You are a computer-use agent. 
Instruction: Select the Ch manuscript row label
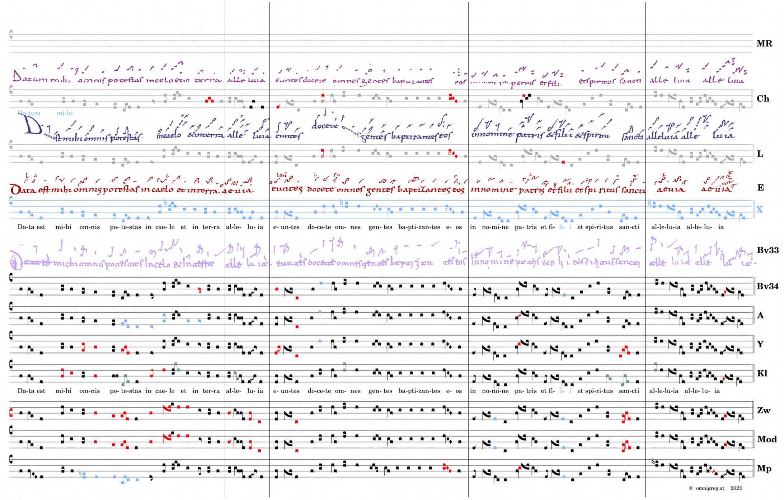pos(763,99)
